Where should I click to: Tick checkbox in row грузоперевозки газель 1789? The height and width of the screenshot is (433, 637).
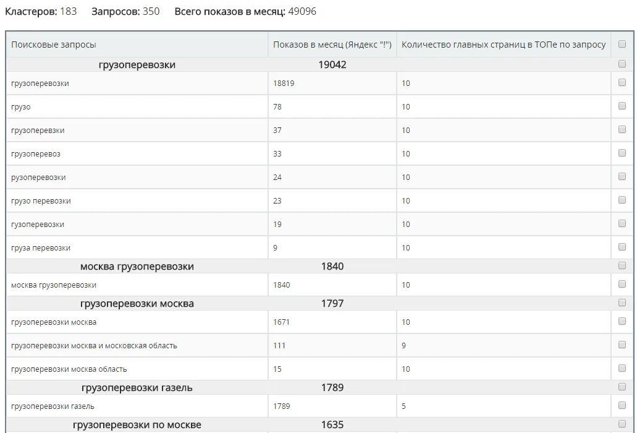pos(622,405)
